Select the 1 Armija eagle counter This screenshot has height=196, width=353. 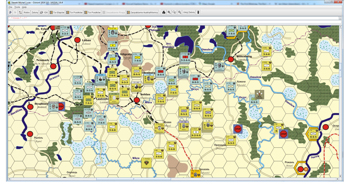click(146, 162)
